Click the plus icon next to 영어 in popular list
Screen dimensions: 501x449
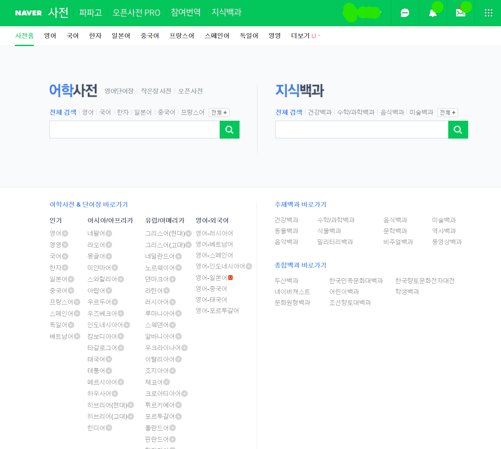65,233
